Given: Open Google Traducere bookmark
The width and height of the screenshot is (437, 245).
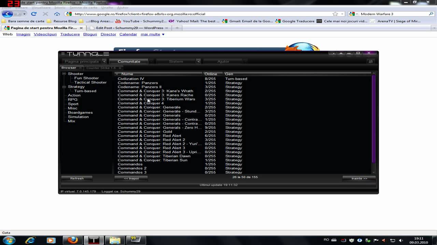Looking at the screenshot, I should click(295, 21).
